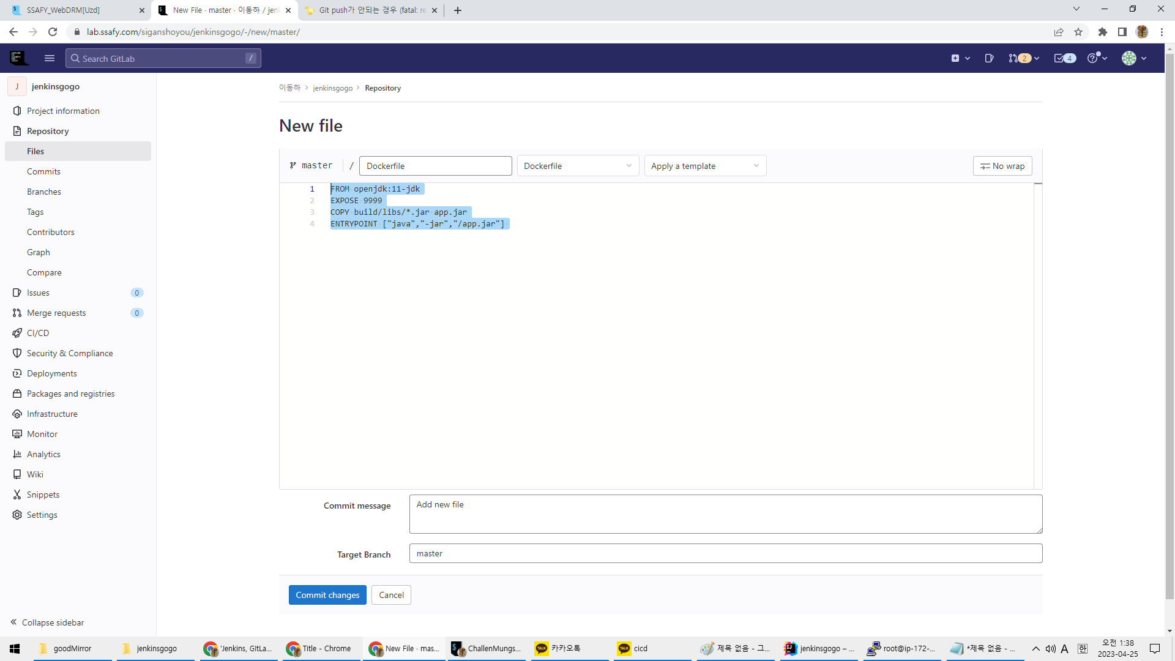Image resolution: width=1175 pixels, height=661 pixels.
Task: Open the Chrome extensions puzzle icon
Action: pos(1103,32)
